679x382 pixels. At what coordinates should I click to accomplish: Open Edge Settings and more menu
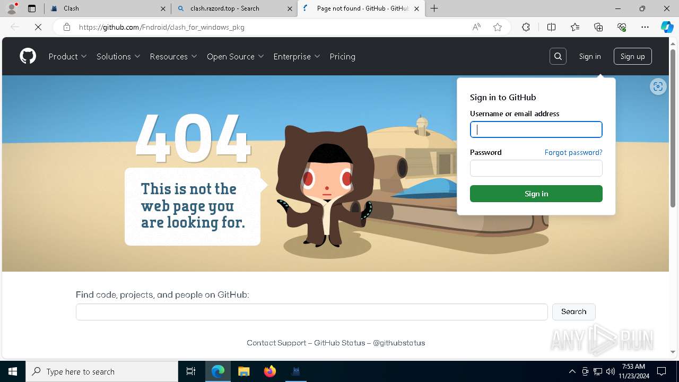click(x=645, y=27)
